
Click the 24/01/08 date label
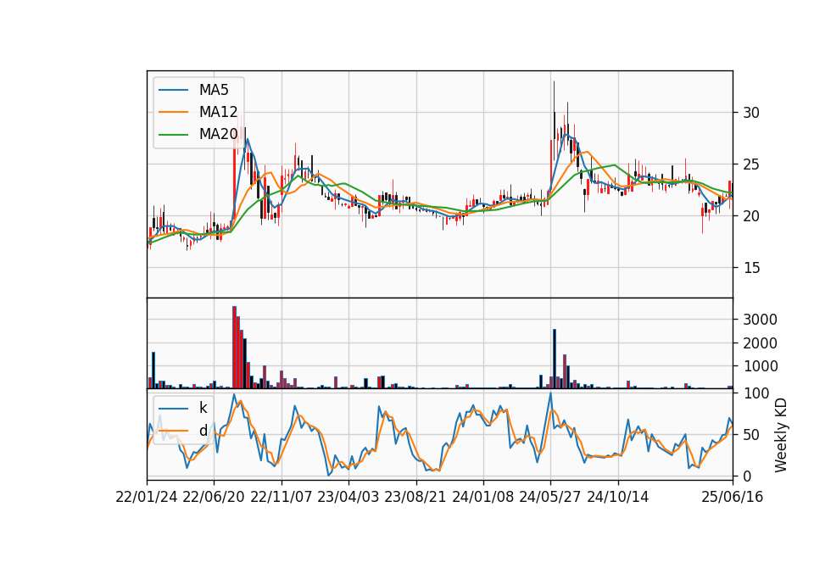click(x=482, y=497)
